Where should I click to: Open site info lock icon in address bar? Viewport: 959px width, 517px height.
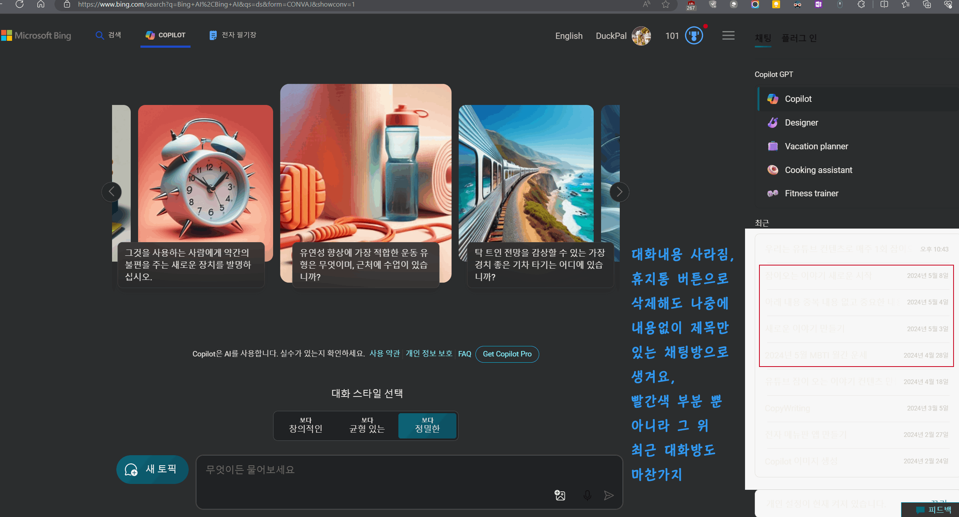[67, 4]
